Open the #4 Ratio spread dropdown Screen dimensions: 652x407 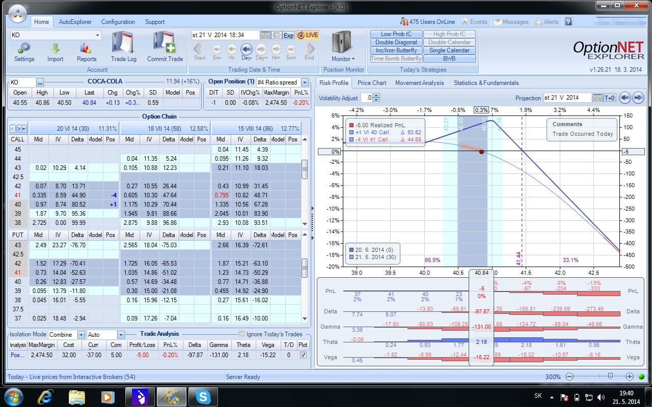(x=305, y=82)
